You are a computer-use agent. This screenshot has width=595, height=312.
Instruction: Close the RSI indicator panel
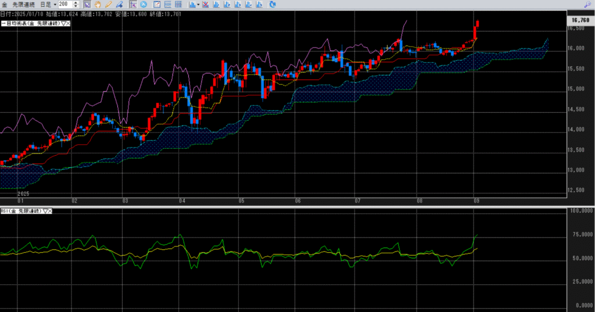tap(50, 210)
